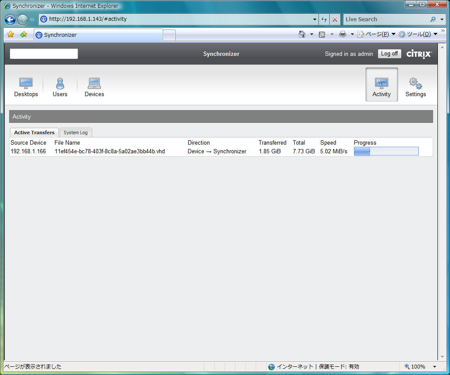Screen dimensions: 450x375
Task: Click in the Live Search box
Action: tap(386, 19)
